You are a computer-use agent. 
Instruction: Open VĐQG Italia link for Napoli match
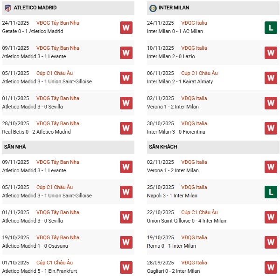194,187
